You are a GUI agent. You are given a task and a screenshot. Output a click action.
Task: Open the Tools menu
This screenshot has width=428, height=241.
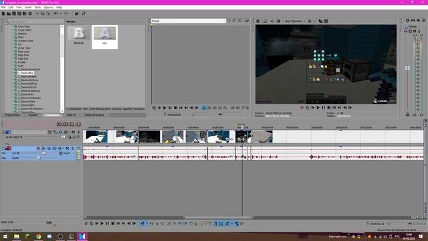tap(37, 7)
